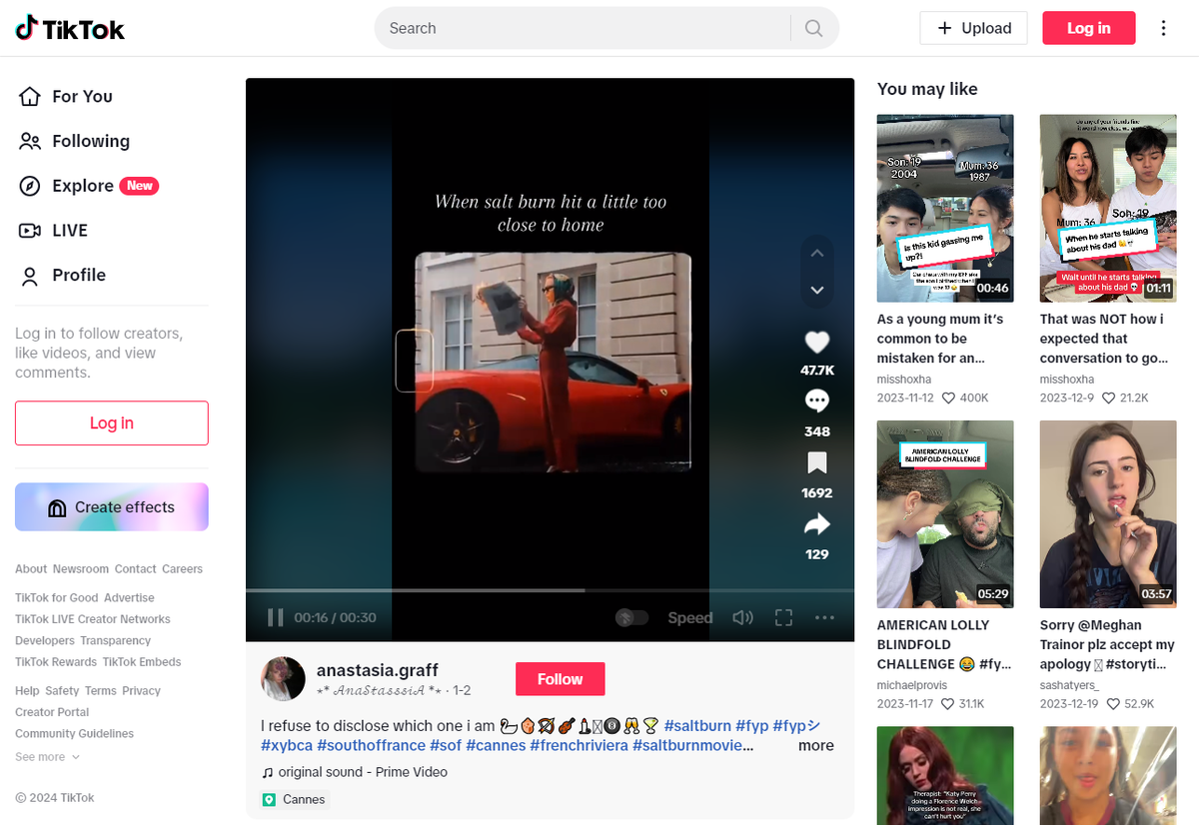The height and width of the screenshot is (825, 1199).
Task: Open the American Lolly Blindfold Challenge thumbnail
Action: point(945,514)
